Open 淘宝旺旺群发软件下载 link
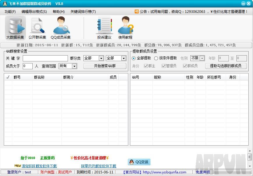The image size is (253, 176). (x=39, y=166)
